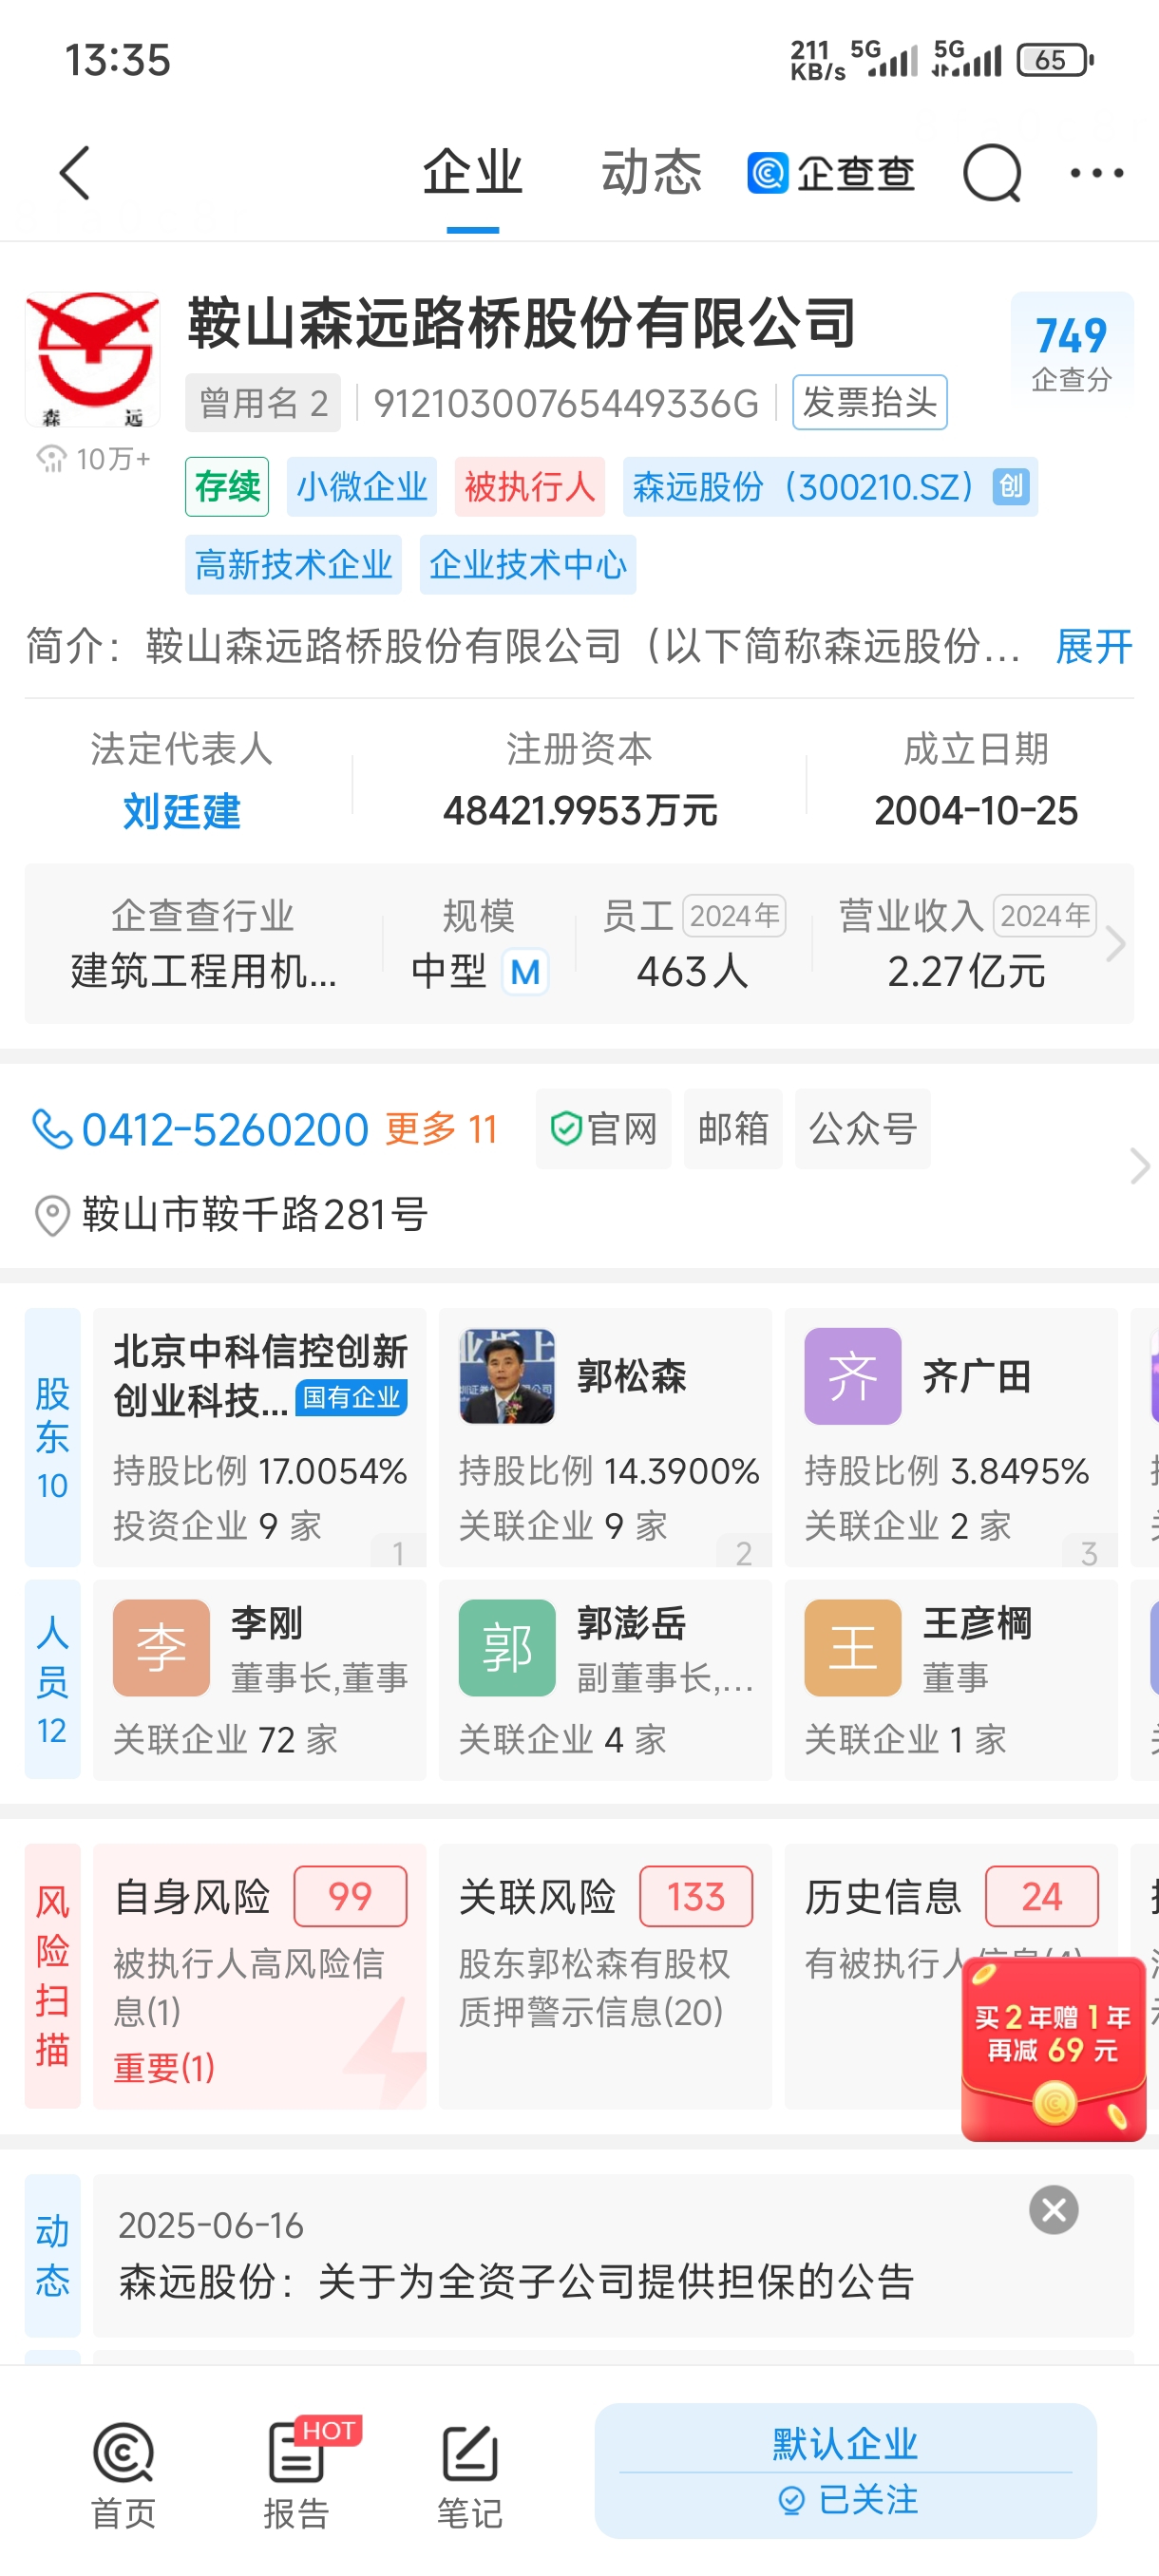Tap the 国有企业 badge
The image size is (1159, 2576).
coord(352,1397)
